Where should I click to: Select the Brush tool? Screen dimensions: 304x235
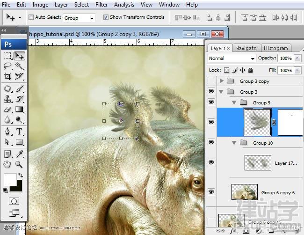19,89
